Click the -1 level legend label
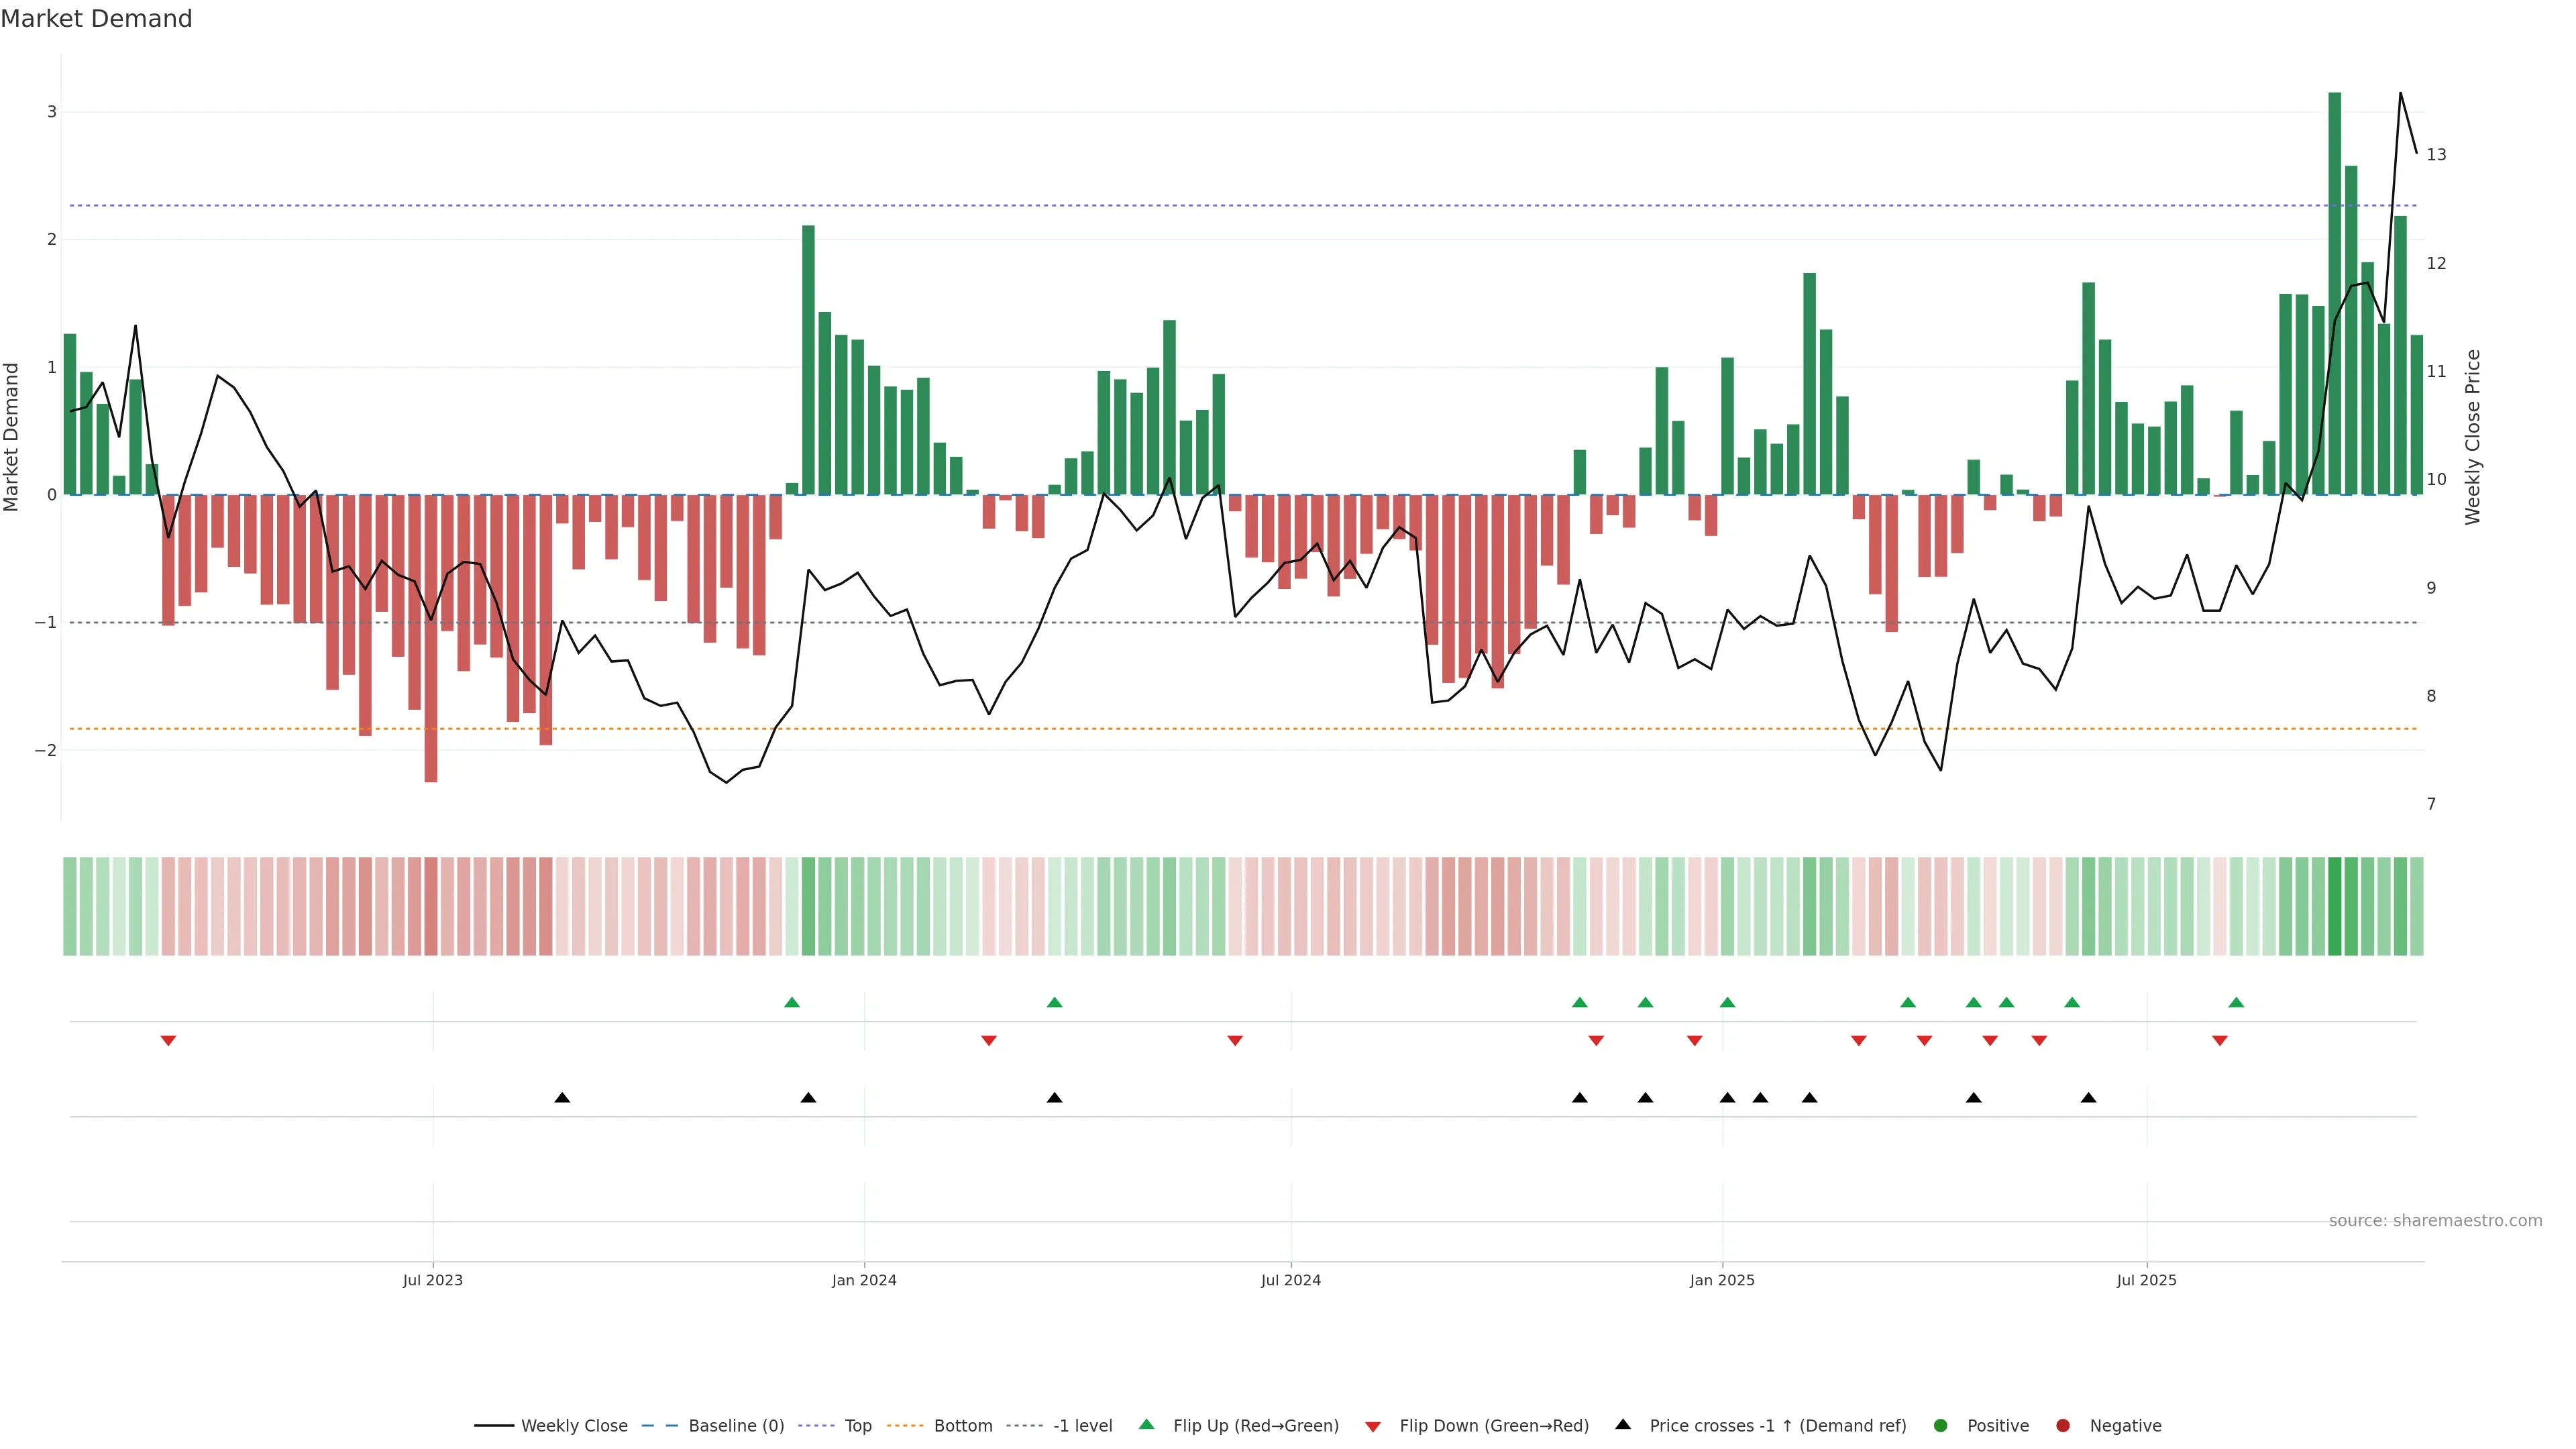 click(1082, 1426)
